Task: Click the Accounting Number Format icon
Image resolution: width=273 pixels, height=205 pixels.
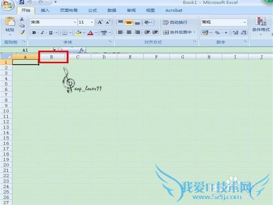Action: tap(205, 33)
